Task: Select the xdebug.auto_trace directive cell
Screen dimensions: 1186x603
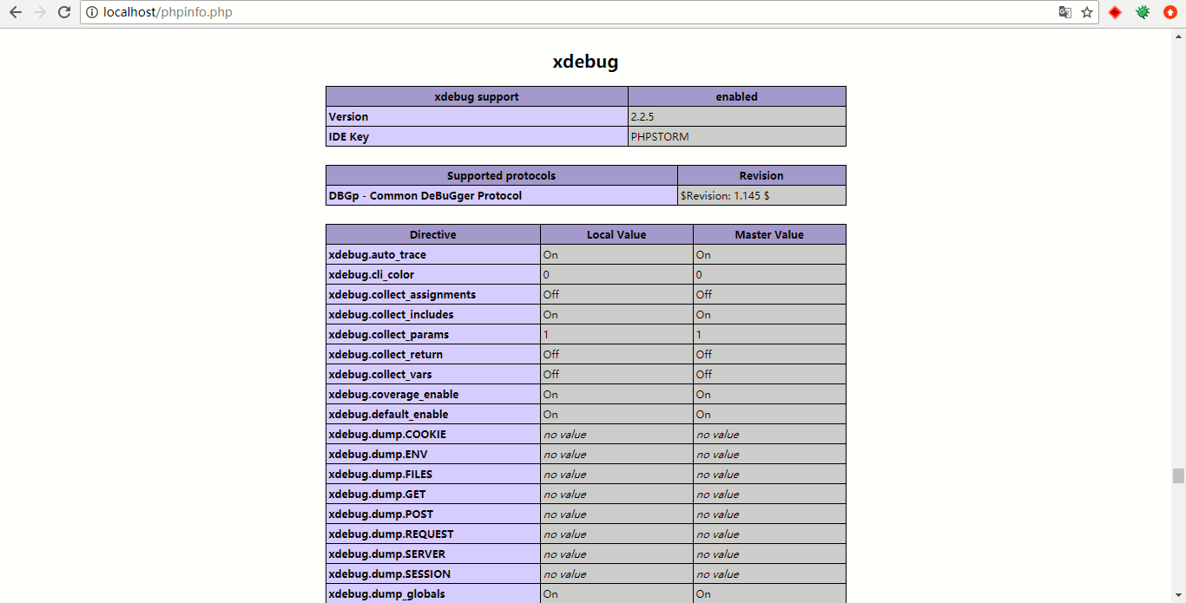Action: pyautogui.click(x=433, y=255)
